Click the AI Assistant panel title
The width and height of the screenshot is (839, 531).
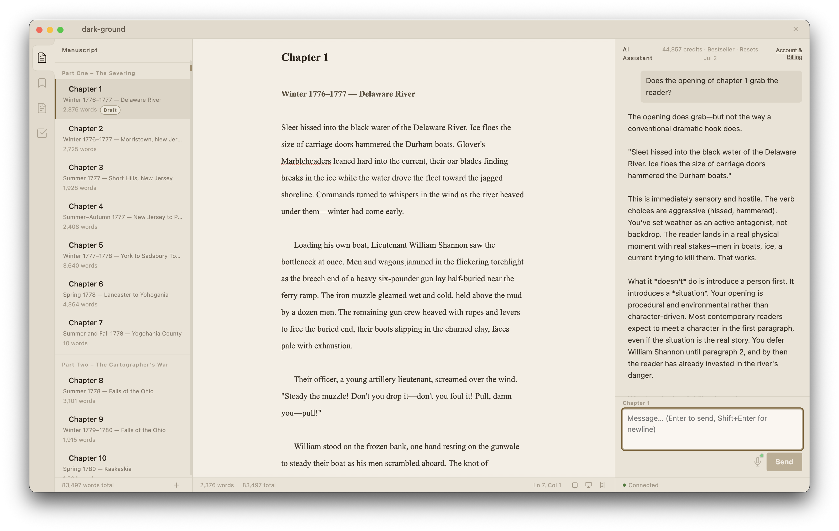637,54
